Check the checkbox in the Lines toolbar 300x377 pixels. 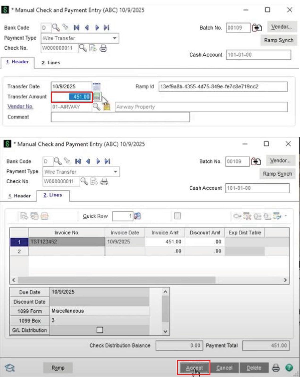pos(177,216)
